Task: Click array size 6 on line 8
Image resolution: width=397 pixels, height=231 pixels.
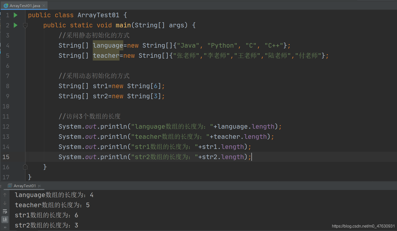Action: pos(156,86)
